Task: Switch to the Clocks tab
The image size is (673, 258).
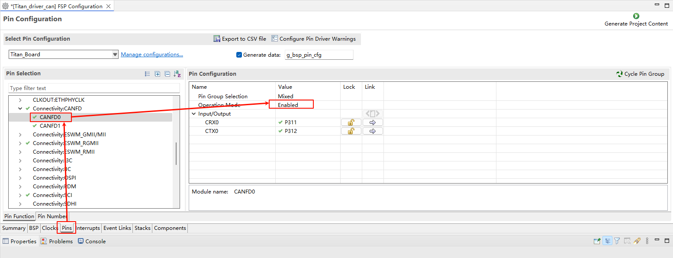Action: coord(50,228)
